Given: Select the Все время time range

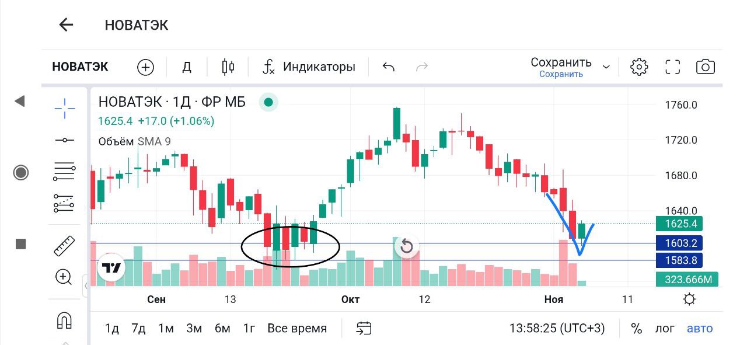Looking at the screenshot, I should tap(297, 329).
